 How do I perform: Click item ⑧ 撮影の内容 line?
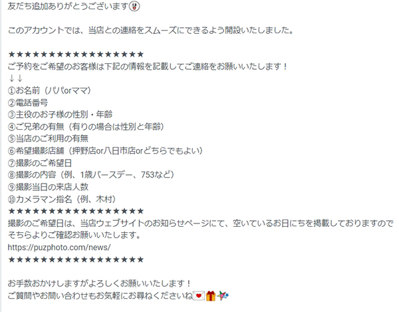(91, 175)
